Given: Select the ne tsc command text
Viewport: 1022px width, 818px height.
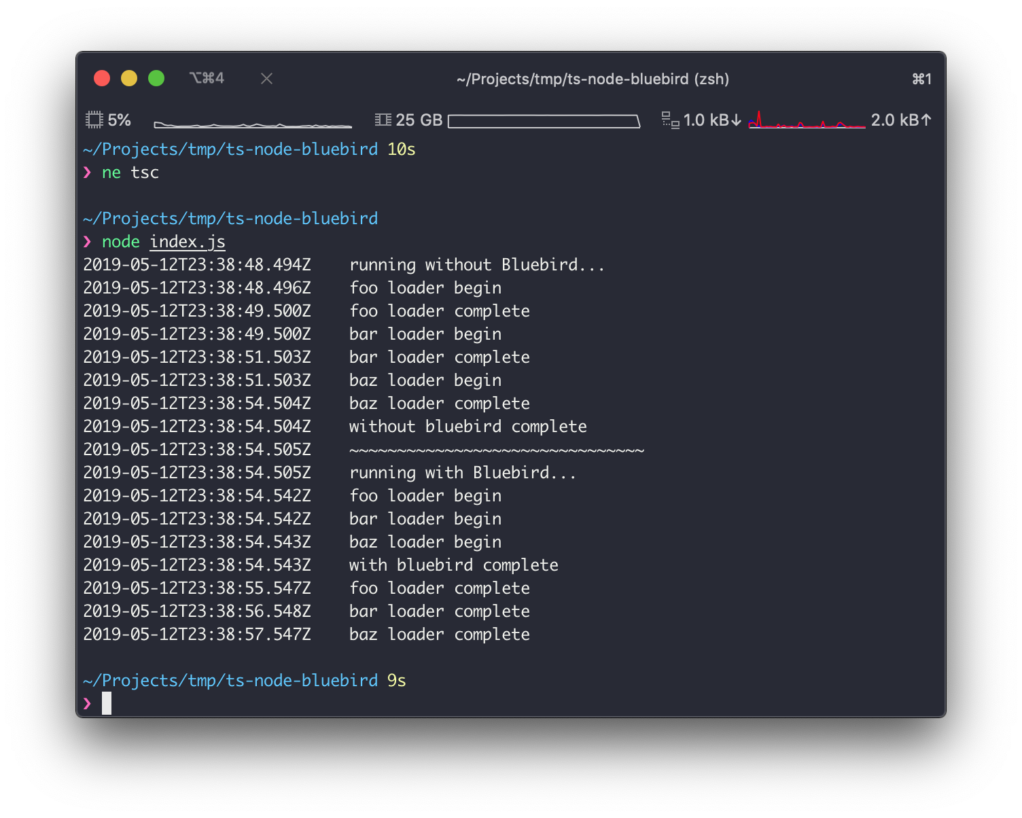Looking at the screenshot, I should [x=130, y=172].
